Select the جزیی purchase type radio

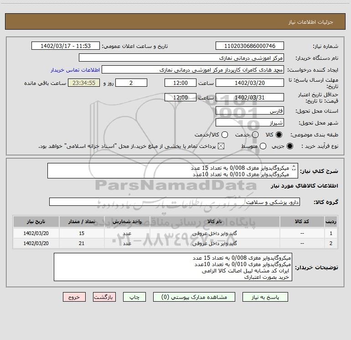290,146
